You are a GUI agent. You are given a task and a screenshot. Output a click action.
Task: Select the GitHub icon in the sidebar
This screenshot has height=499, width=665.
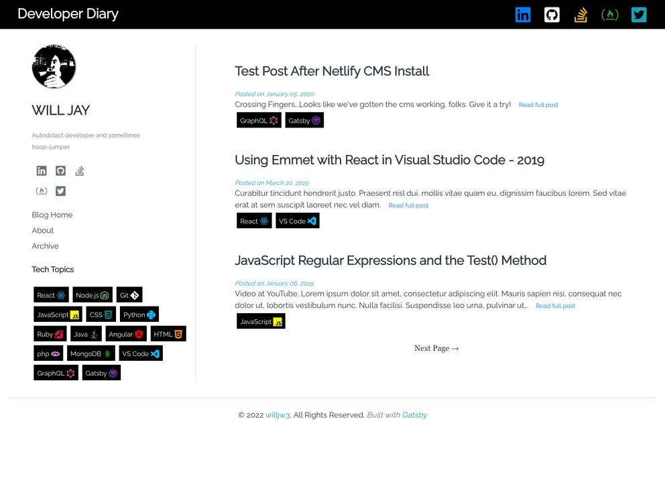coord(60,171)
